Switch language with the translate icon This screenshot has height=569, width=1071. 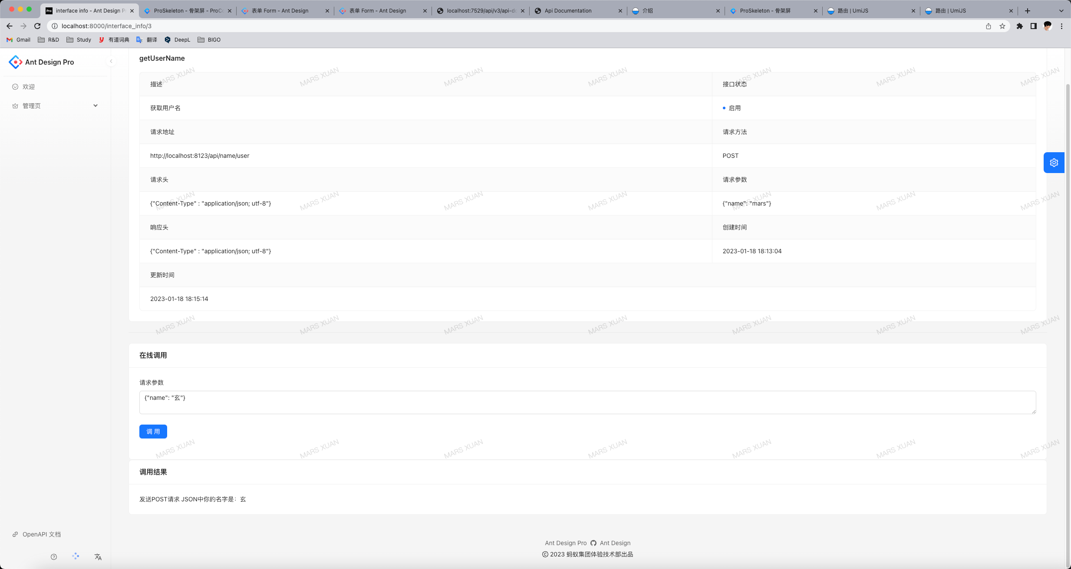click(x=98, y=557)
